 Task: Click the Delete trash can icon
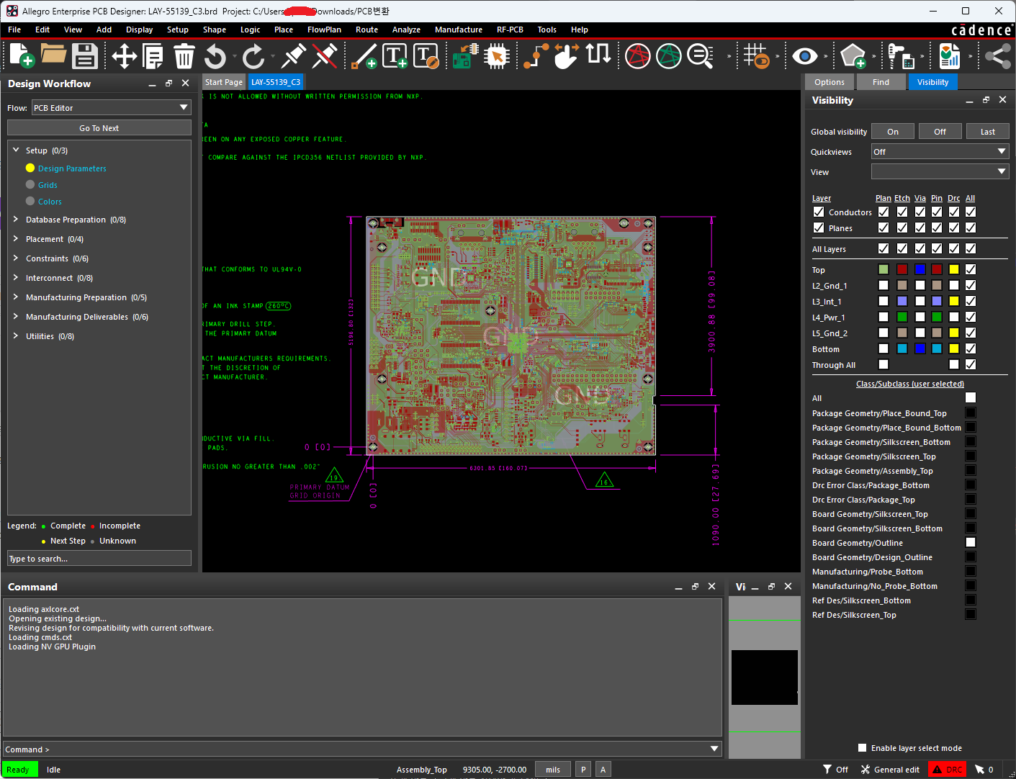(x=184, y=56)
